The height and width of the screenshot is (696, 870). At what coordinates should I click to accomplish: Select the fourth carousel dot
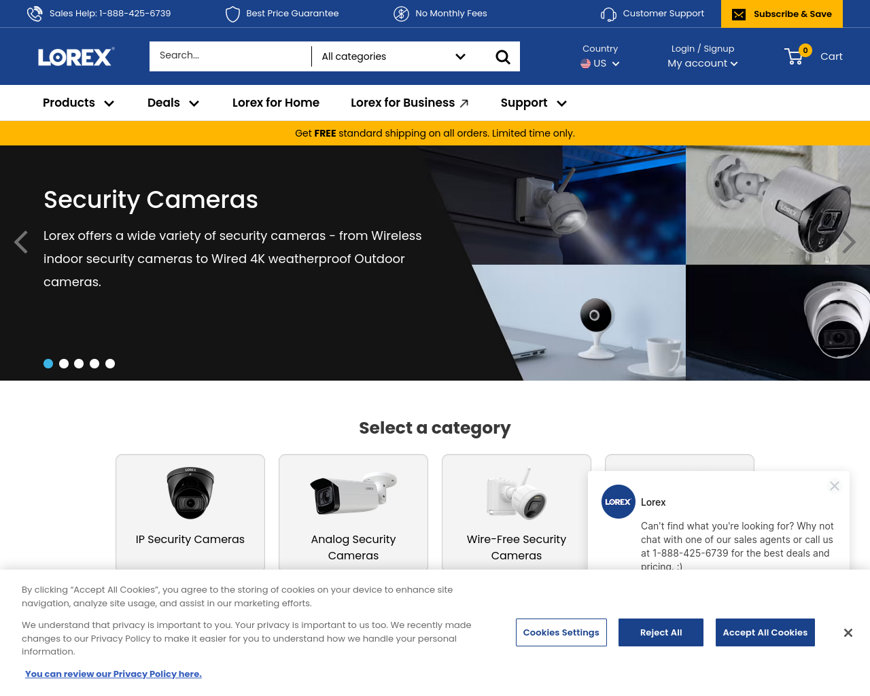tap(94, 364)
